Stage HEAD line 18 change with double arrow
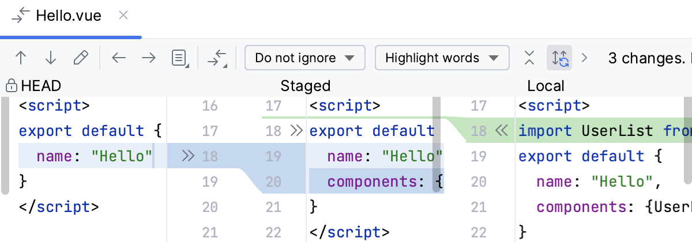 pyautogui.click(x=188, y=156)
